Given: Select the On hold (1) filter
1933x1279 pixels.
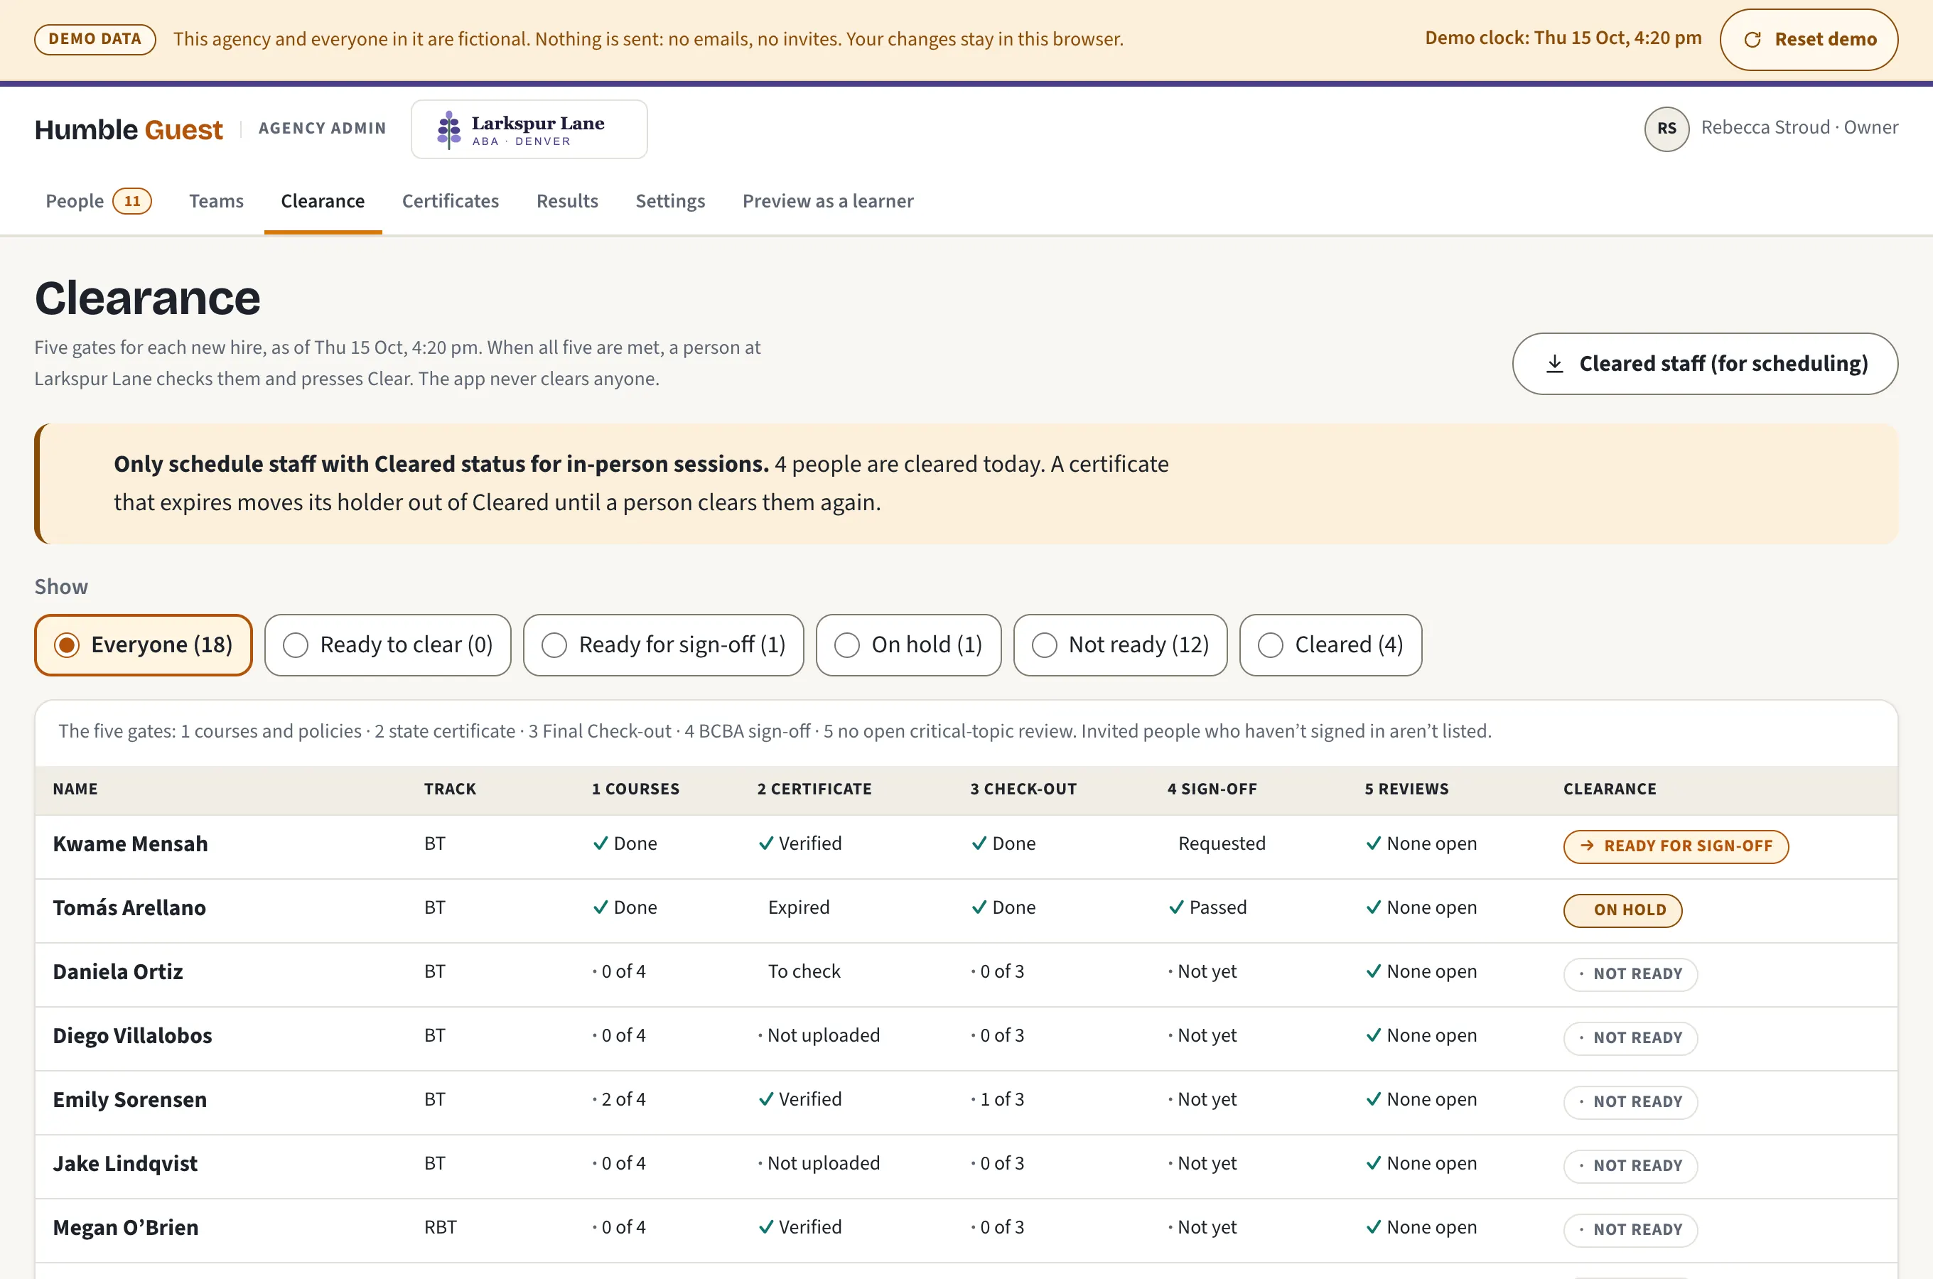Looking at the screenshot, I should pos(909,645).
